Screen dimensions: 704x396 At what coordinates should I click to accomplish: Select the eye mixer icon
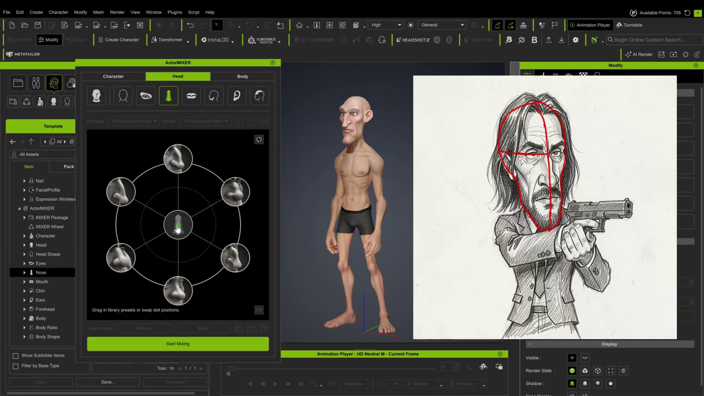146,96
